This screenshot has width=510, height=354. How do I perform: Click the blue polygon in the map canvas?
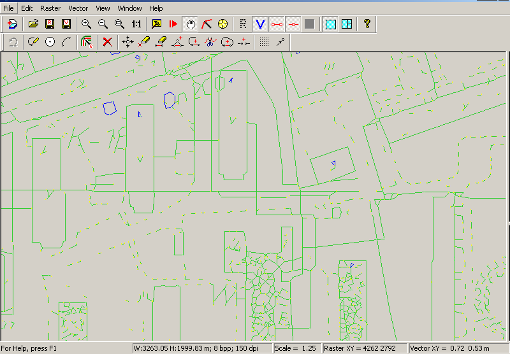point(110,107)
